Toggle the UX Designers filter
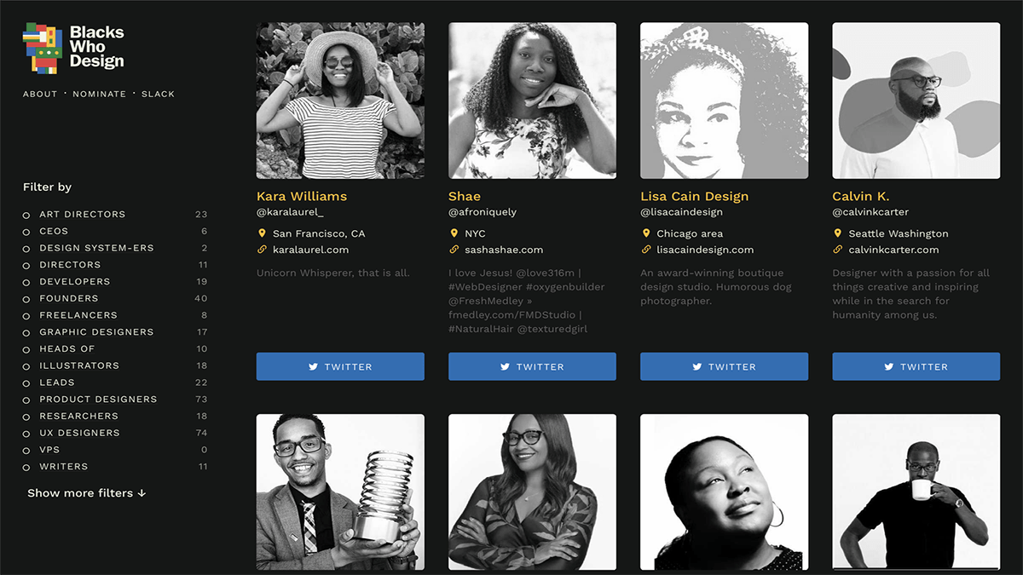Image resolution: width=1023 pixels, height=575 pixels. coord(26,434)
